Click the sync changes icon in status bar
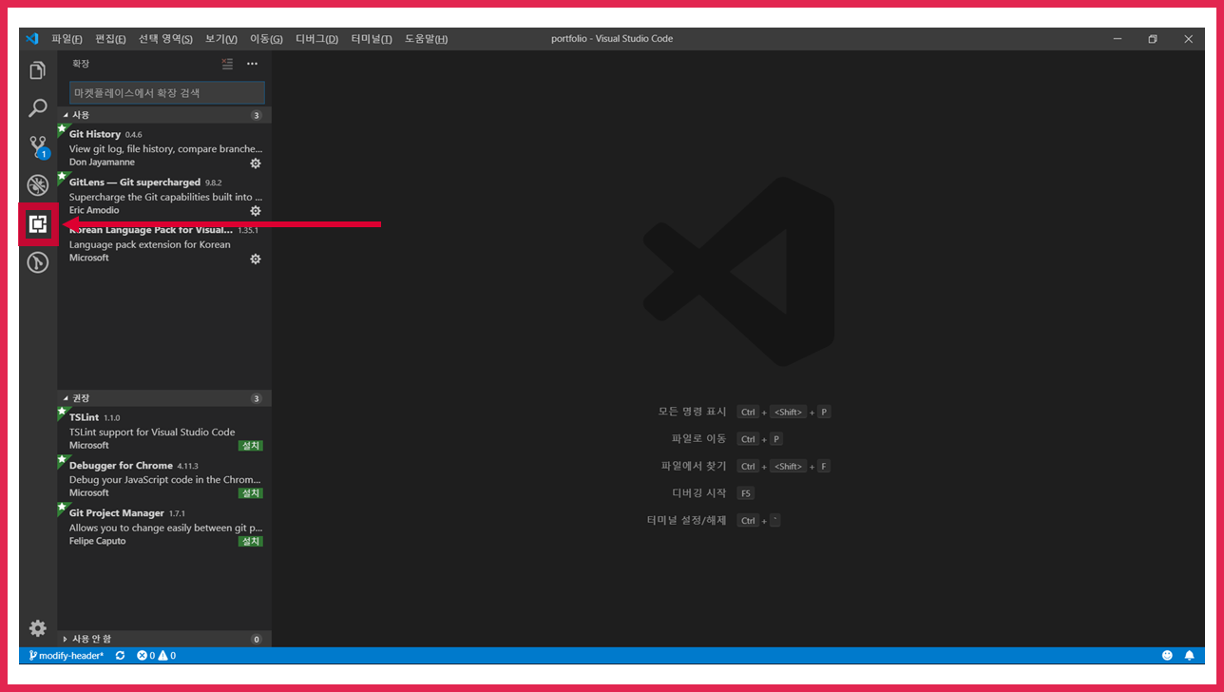This screenshot has height=692, width=1224. [120, 656]
